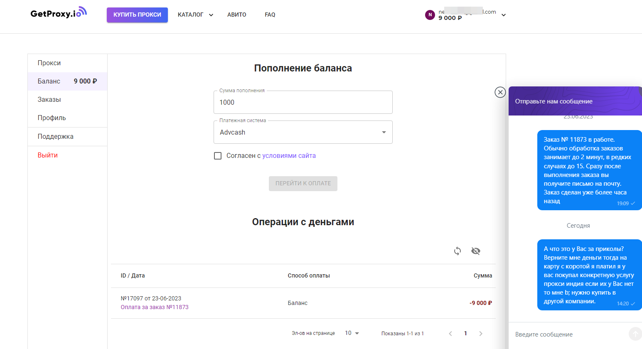Toggle column visibility with crossed-eye icon

(x=476, y=251)
